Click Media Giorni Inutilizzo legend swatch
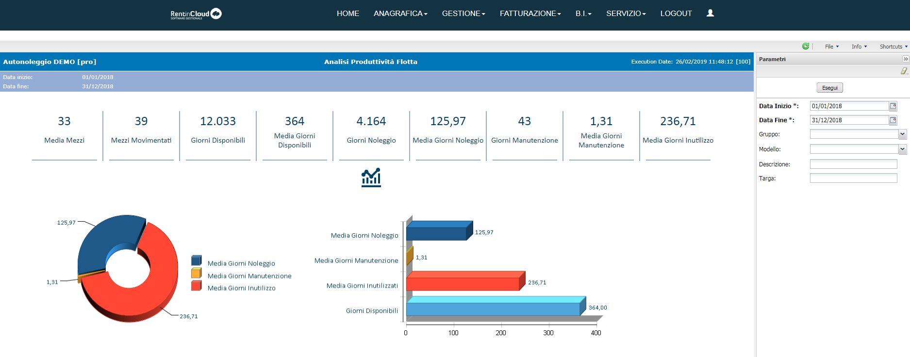Screen dimensions: 910x357 196,286
